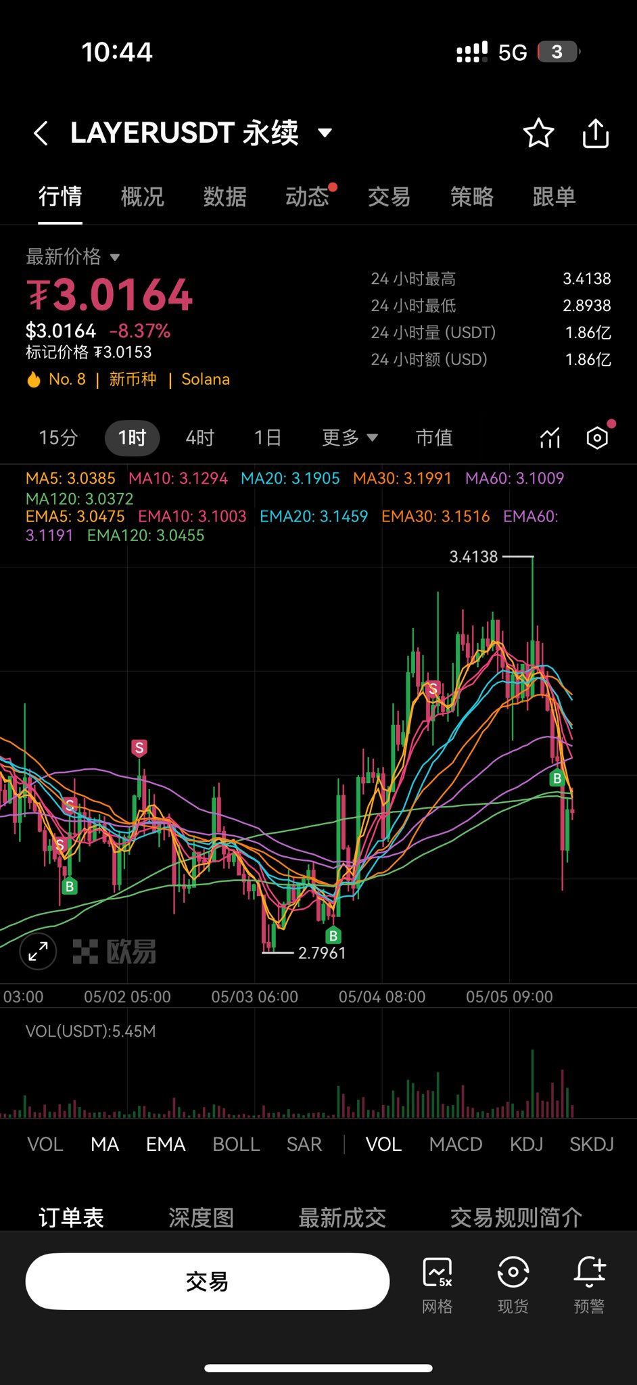
Task: Open the 最新成交 recent trades tab
Action: click(342, 1217)
